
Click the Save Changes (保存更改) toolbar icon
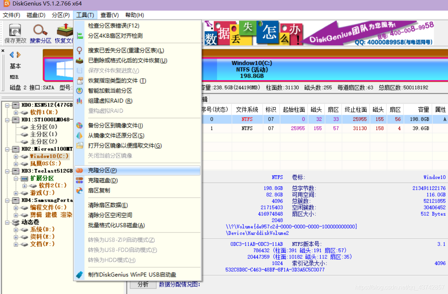(15, 34)
